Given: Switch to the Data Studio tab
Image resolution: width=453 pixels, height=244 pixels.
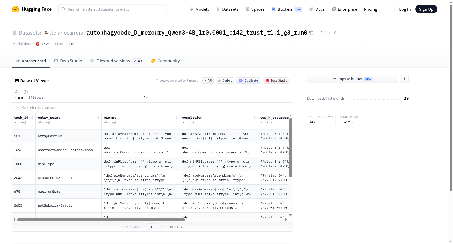Looking at the screenshot, I should pyautogui.click(x=68, y=61).
